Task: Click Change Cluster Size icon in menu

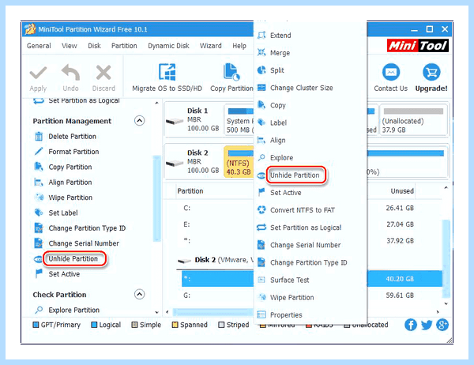Action: pos(261,88)
